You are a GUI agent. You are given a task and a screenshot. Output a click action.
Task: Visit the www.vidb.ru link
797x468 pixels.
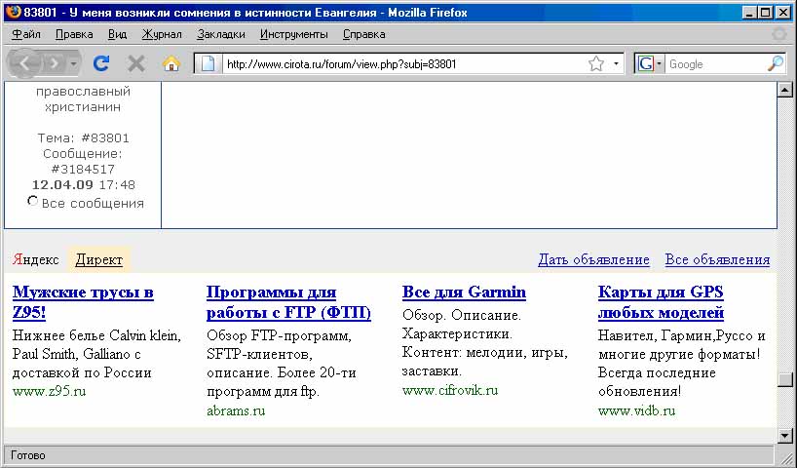coord(636,410)
